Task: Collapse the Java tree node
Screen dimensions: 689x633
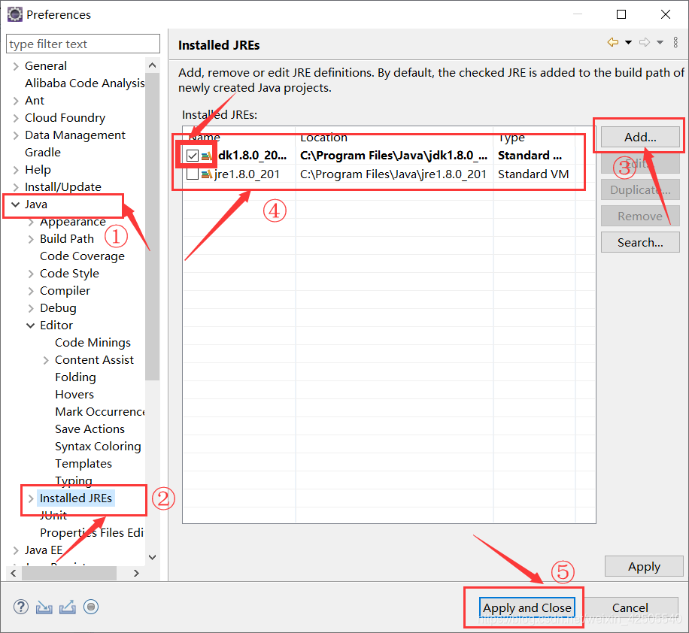Action: click(x=15, y=204)
